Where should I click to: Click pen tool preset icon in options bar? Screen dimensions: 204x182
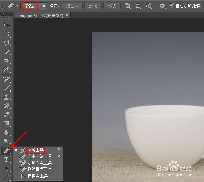(11, 6)
